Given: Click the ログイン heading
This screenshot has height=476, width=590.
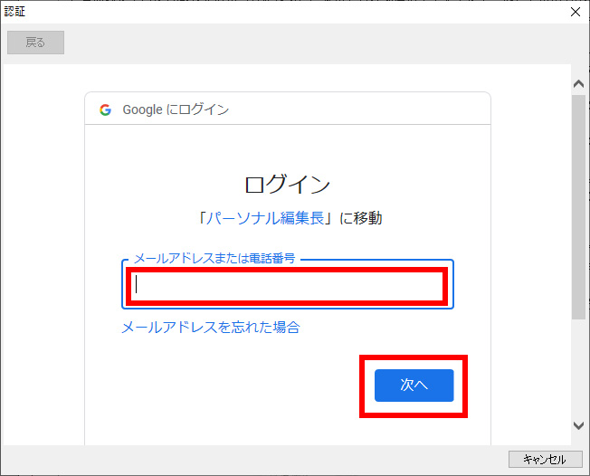Looking at the screenshot, I should pos(288,185).
